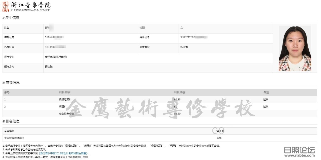Click the 浙江省 province value
This screenshot has height=160, width=321.
point(184,47)
